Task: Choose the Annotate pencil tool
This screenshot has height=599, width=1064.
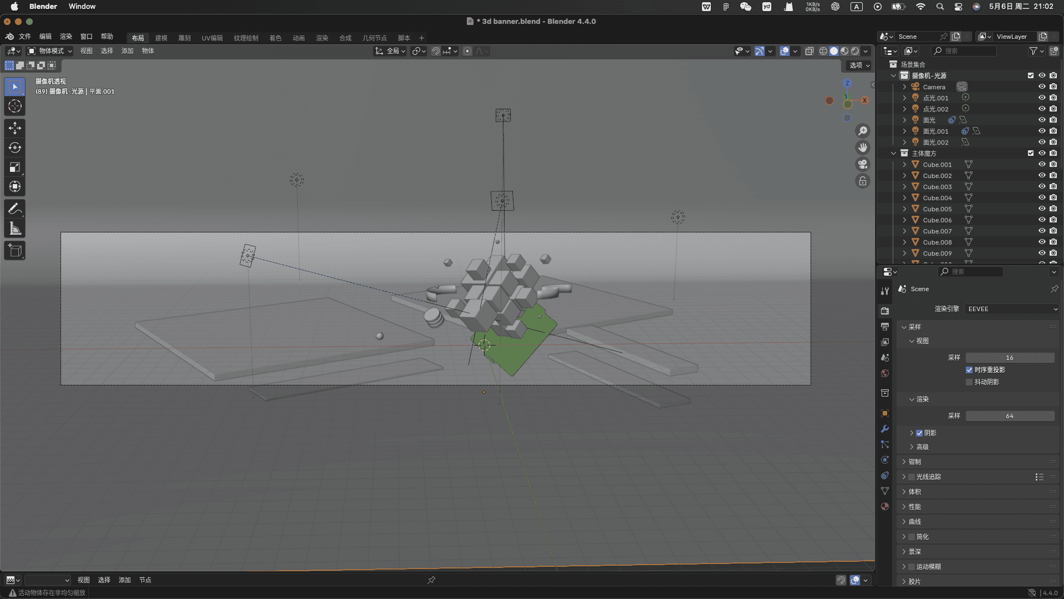Action: coord(15,209)
